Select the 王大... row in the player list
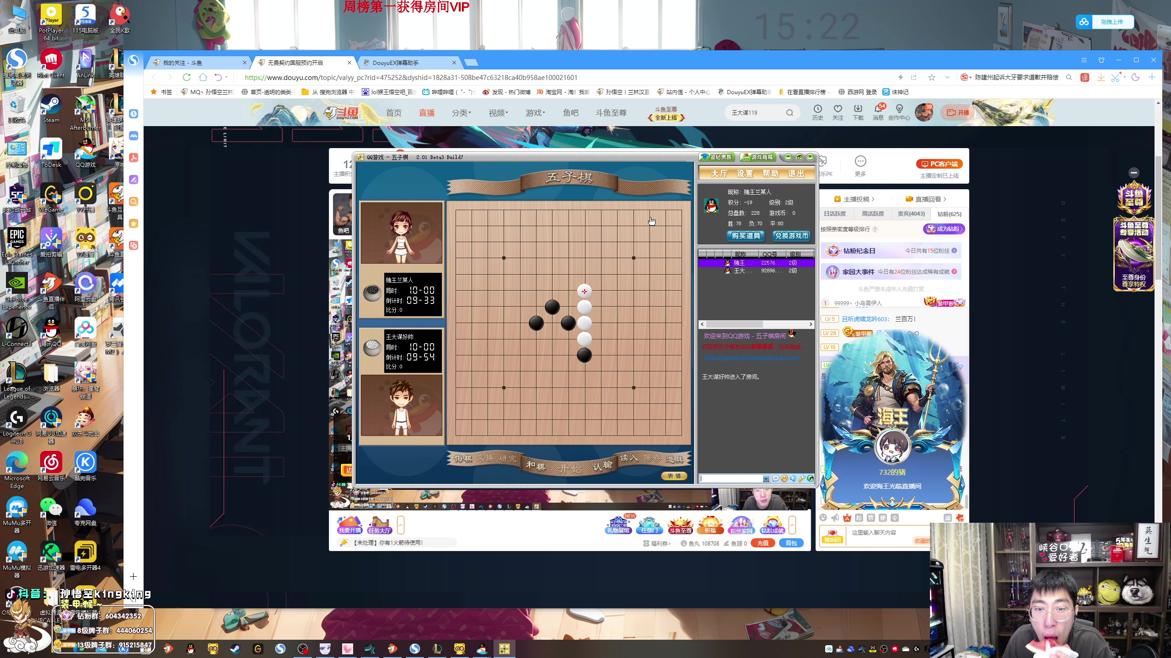 click(756, 271)
